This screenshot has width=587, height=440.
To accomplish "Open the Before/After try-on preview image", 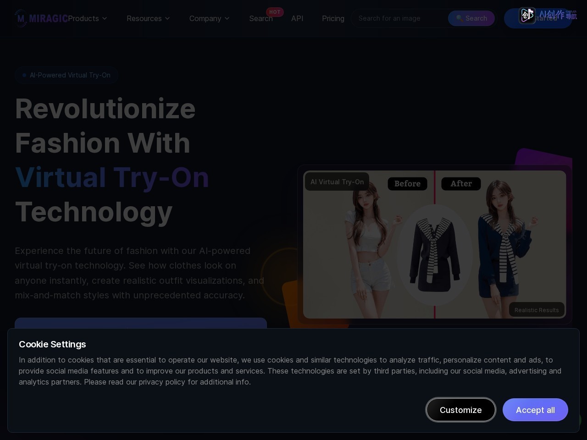I will pyautogui.click(x=434, y=244).
